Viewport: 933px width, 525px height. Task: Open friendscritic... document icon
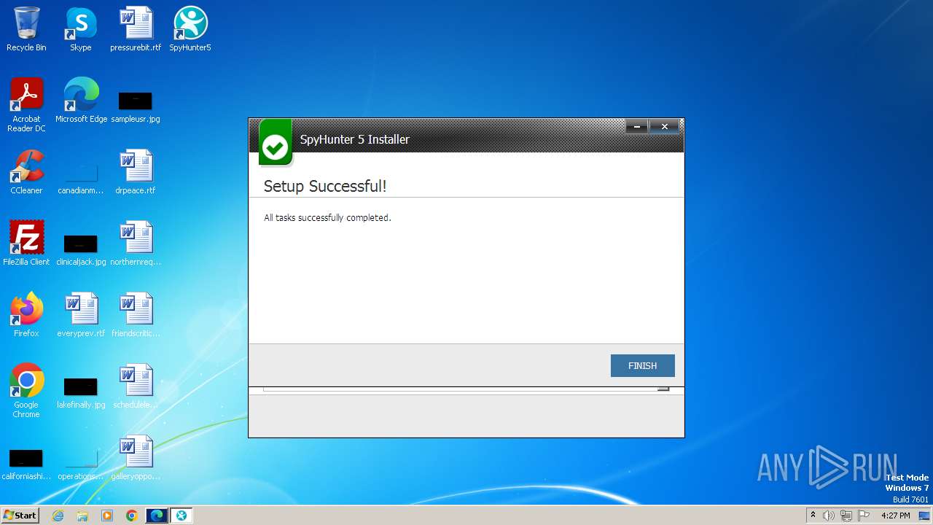pyautogui.click(x=136, y=315)
